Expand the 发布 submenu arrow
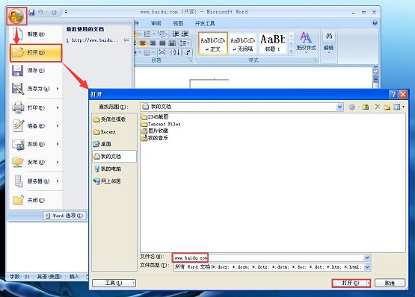The image size is (415, 297). [x=58, y=162]
